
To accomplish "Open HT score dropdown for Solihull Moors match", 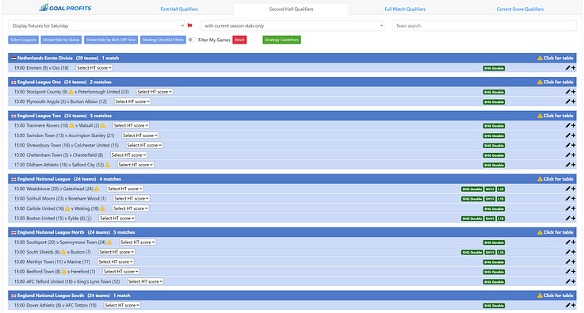I will click(132, 199).
